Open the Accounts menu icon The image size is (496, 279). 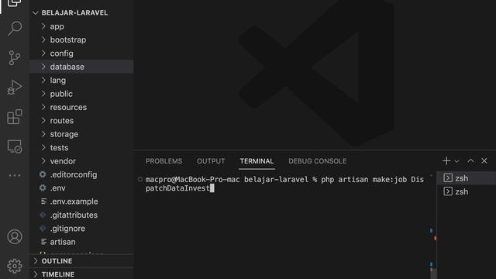click(15, 236)
